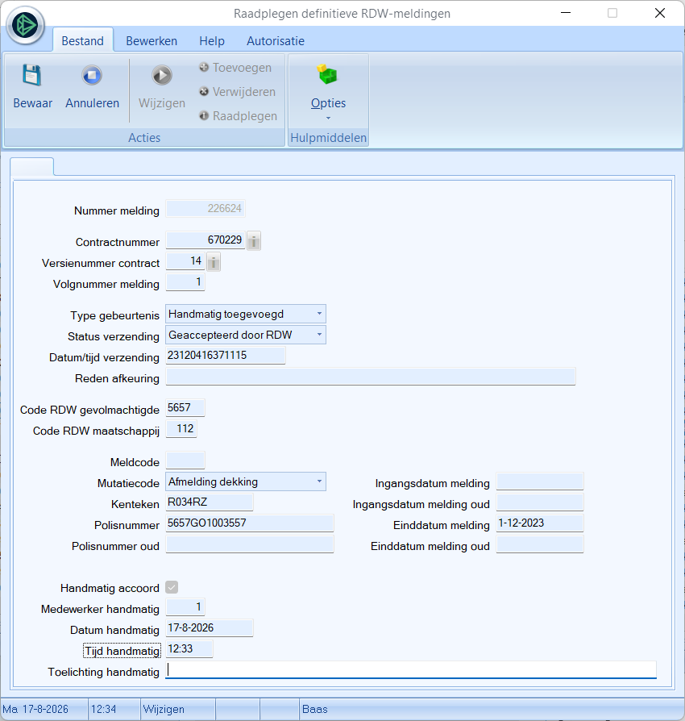Click the Medewerker handmatig field

point(185,607)
